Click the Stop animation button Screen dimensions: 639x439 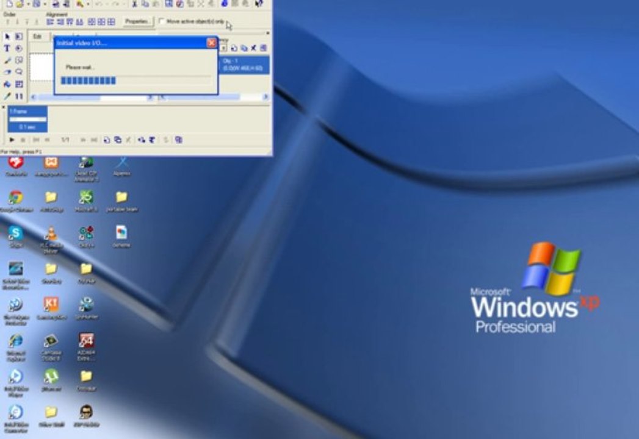coord(23,140)
